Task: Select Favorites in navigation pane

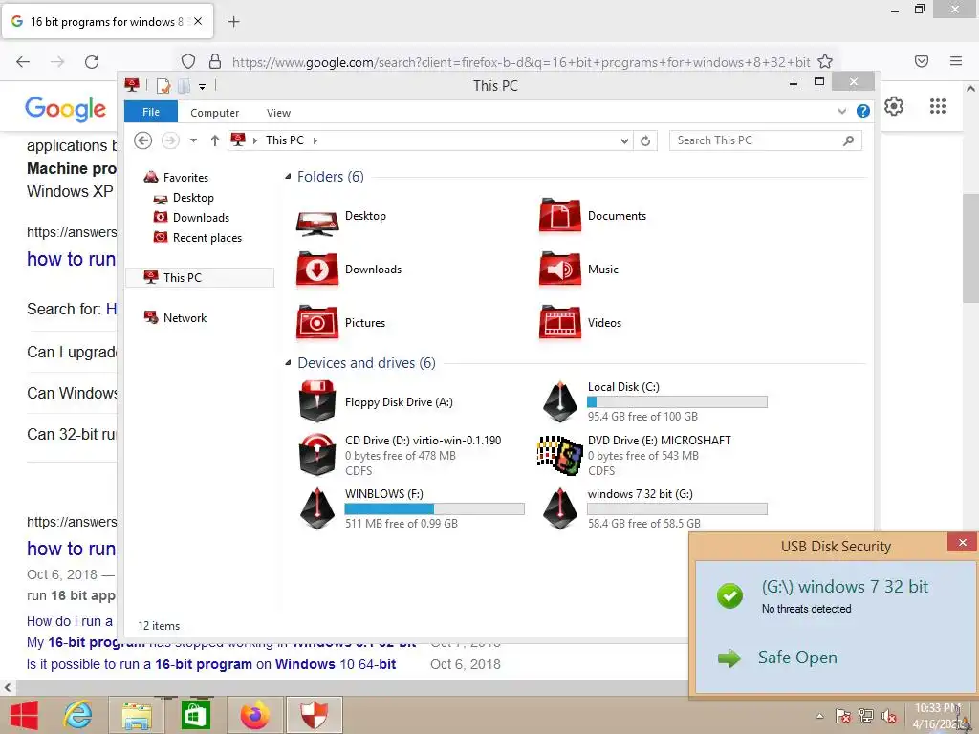Action: 185,178
